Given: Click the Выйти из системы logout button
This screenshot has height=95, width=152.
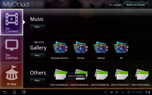Looking at the screenshot, I should pos(136,5).
